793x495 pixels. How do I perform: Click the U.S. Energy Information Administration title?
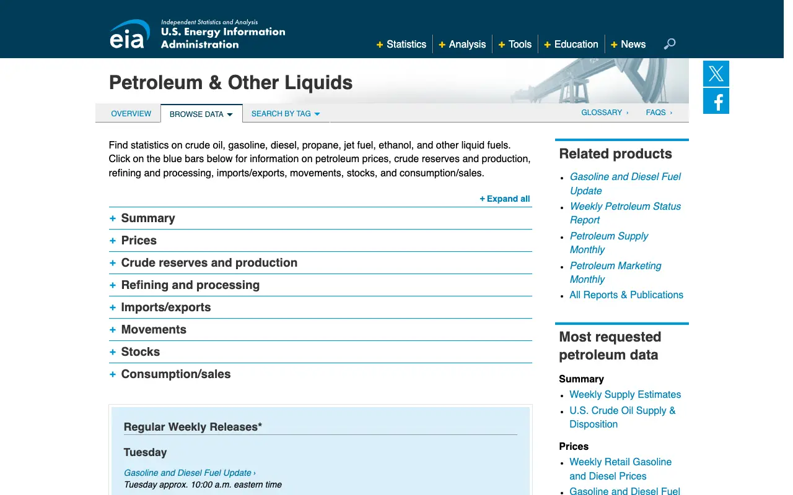(223, 38)
